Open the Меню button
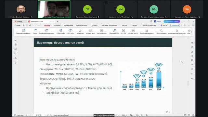Viewport: 208px width, 117px height. point(17,25)
